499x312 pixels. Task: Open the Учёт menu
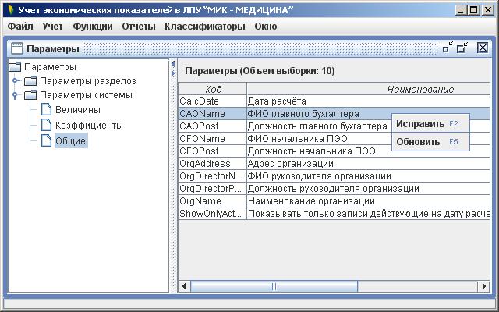click(x=52, y=27)
